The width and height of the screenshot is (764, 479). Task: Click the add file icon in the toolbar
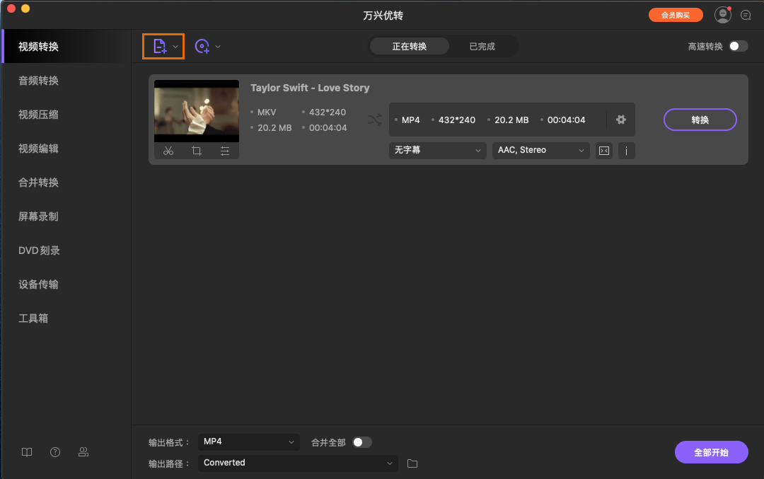pos(158,46)
